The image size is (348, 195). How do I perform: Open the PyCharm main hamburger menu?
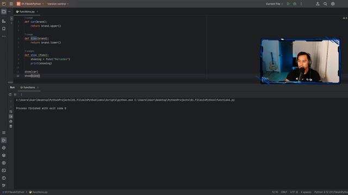[x=11, y=4]
